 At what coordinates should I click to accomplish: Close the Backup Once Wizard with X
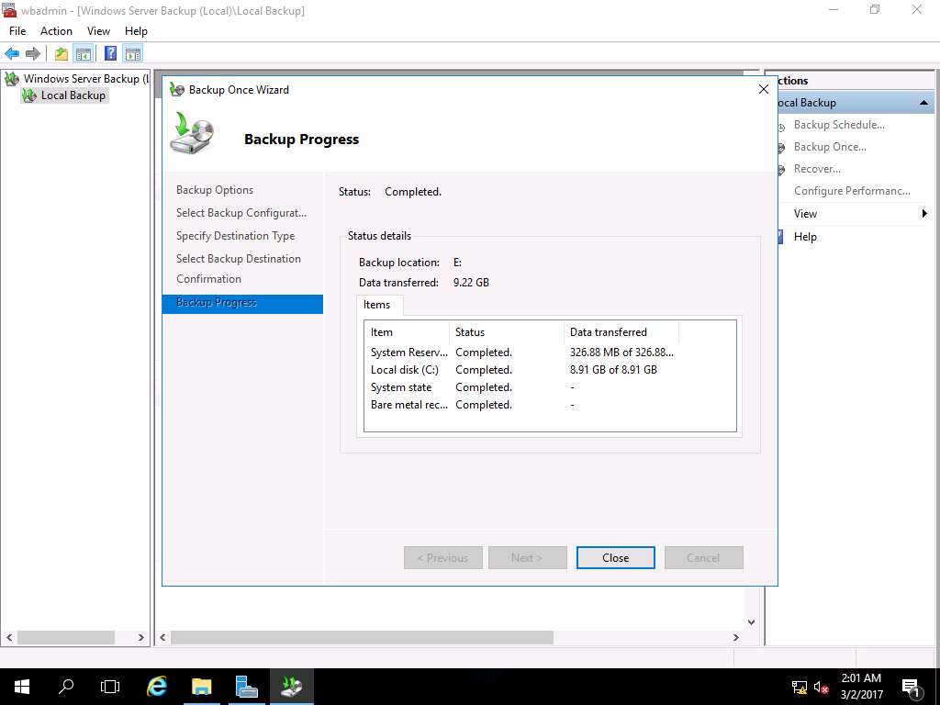(x=763, y=89)
